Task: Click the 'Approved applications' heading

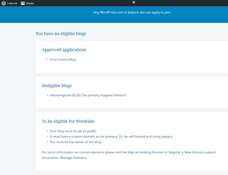Action: click(x=64, y=50)
